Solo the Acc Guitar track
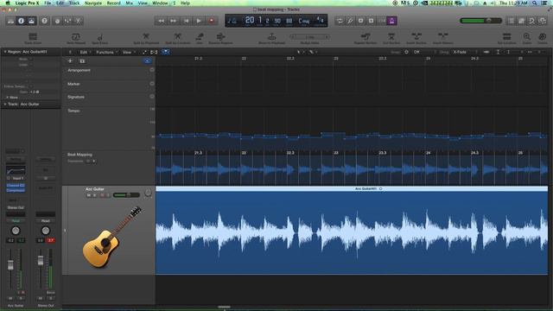The height and width of the screenshot is (311, 553). (94, 195)
